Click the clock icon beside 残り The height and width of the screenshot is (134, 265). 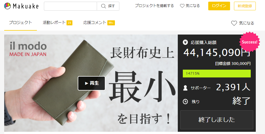[x=185, y=101]
